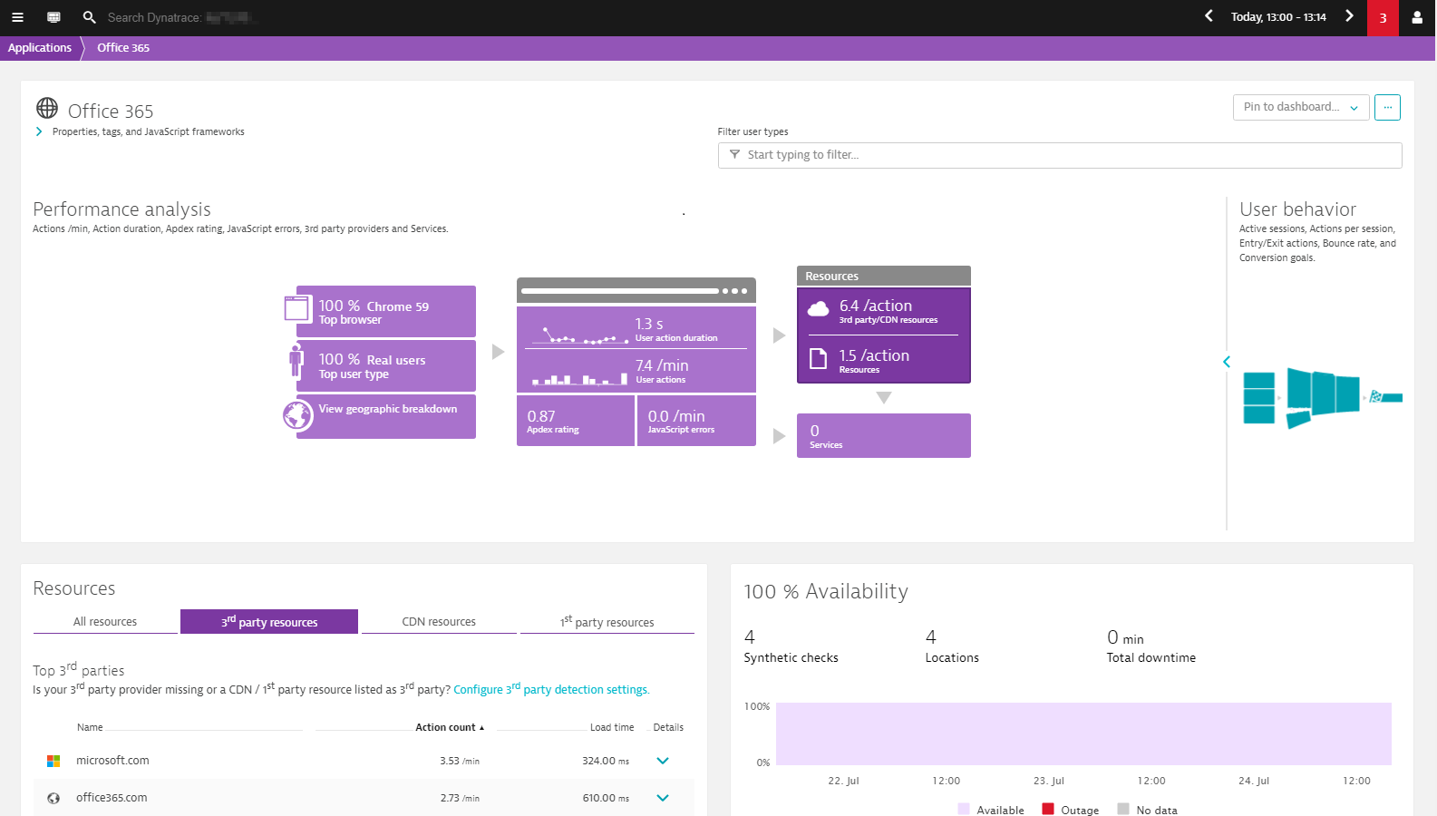Click the Office 365 globe icon
Viewport: 1437px width, 816px height.
[47, 109]
